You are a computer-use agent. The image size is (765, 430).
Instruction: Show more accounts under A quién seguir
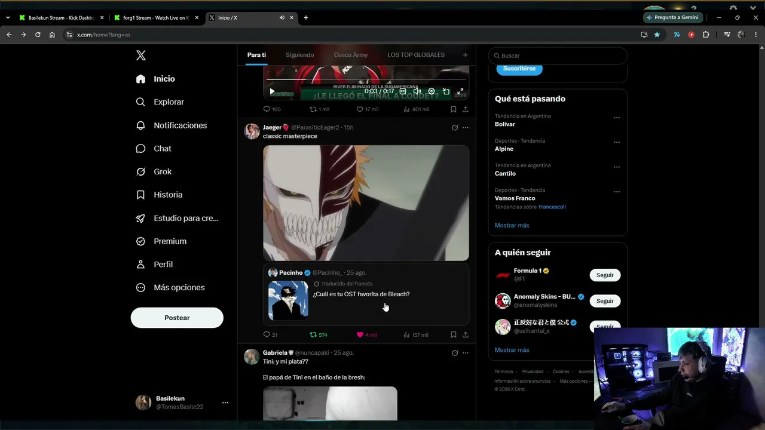(512, 350)
